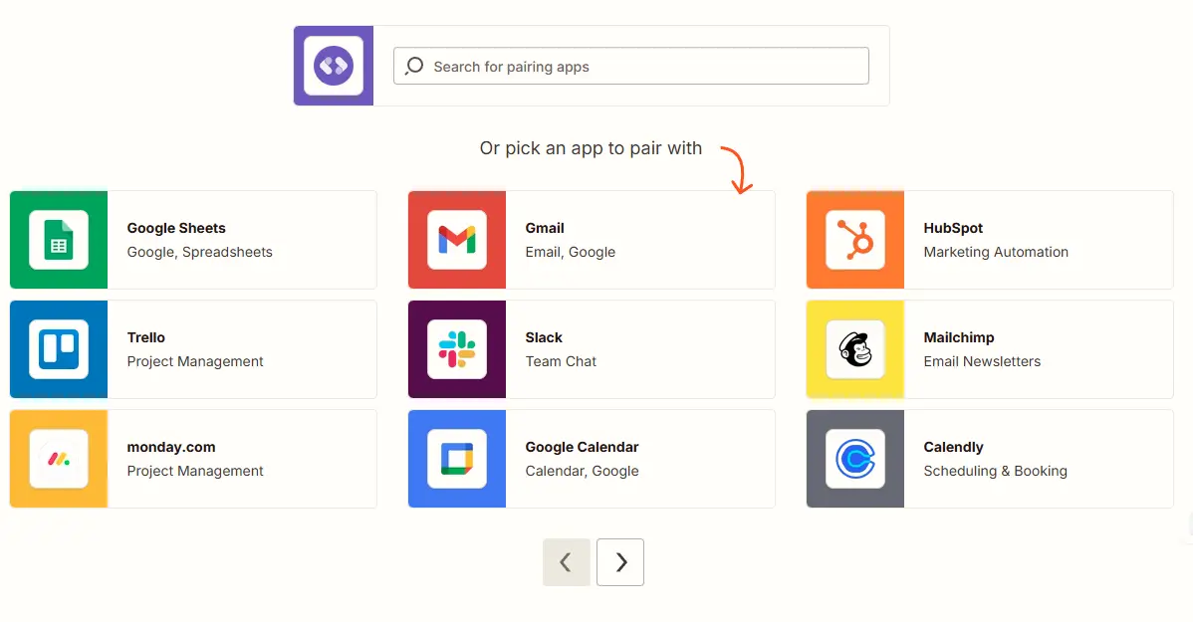Click the Calendly logo icon
The width and height of the screenshot is (1193, 622).
855,459
